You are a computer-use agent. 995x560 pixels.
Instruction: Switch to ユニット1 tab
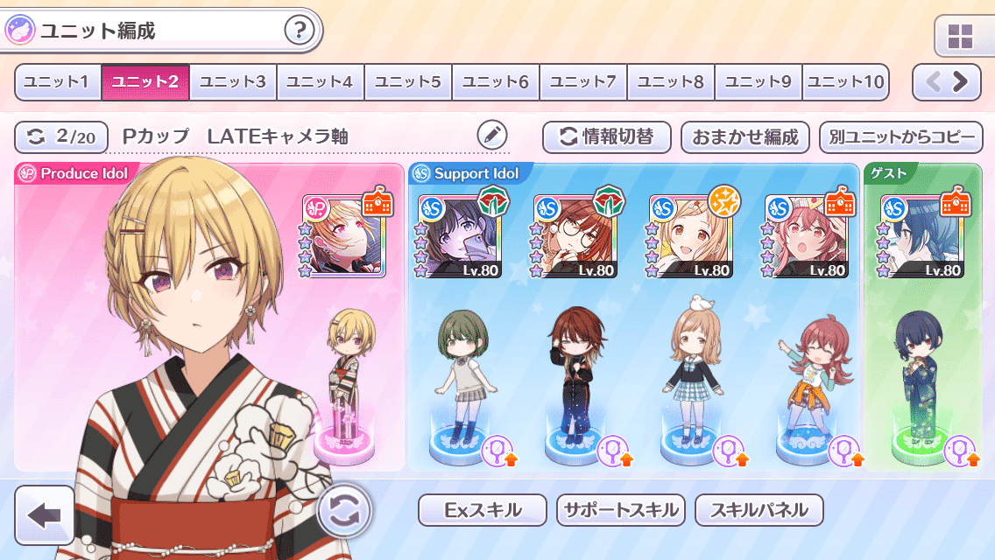point(58,82)
